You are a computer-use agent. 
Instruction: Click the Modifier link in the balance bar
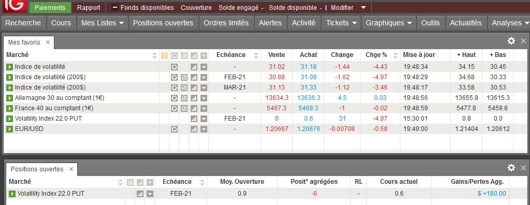342,7
